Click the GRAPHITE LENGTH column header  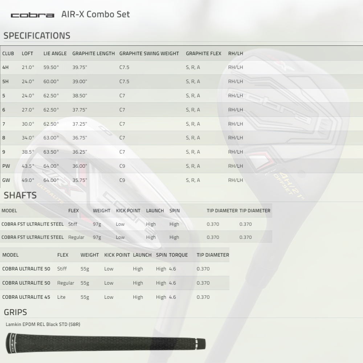point(93,53)
